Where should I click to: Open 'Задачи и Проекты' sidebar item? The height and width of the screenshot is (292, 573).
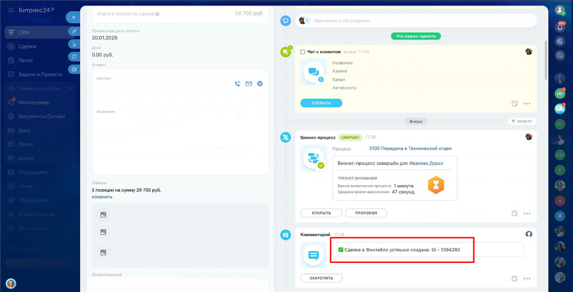click(x=40, y=74)
